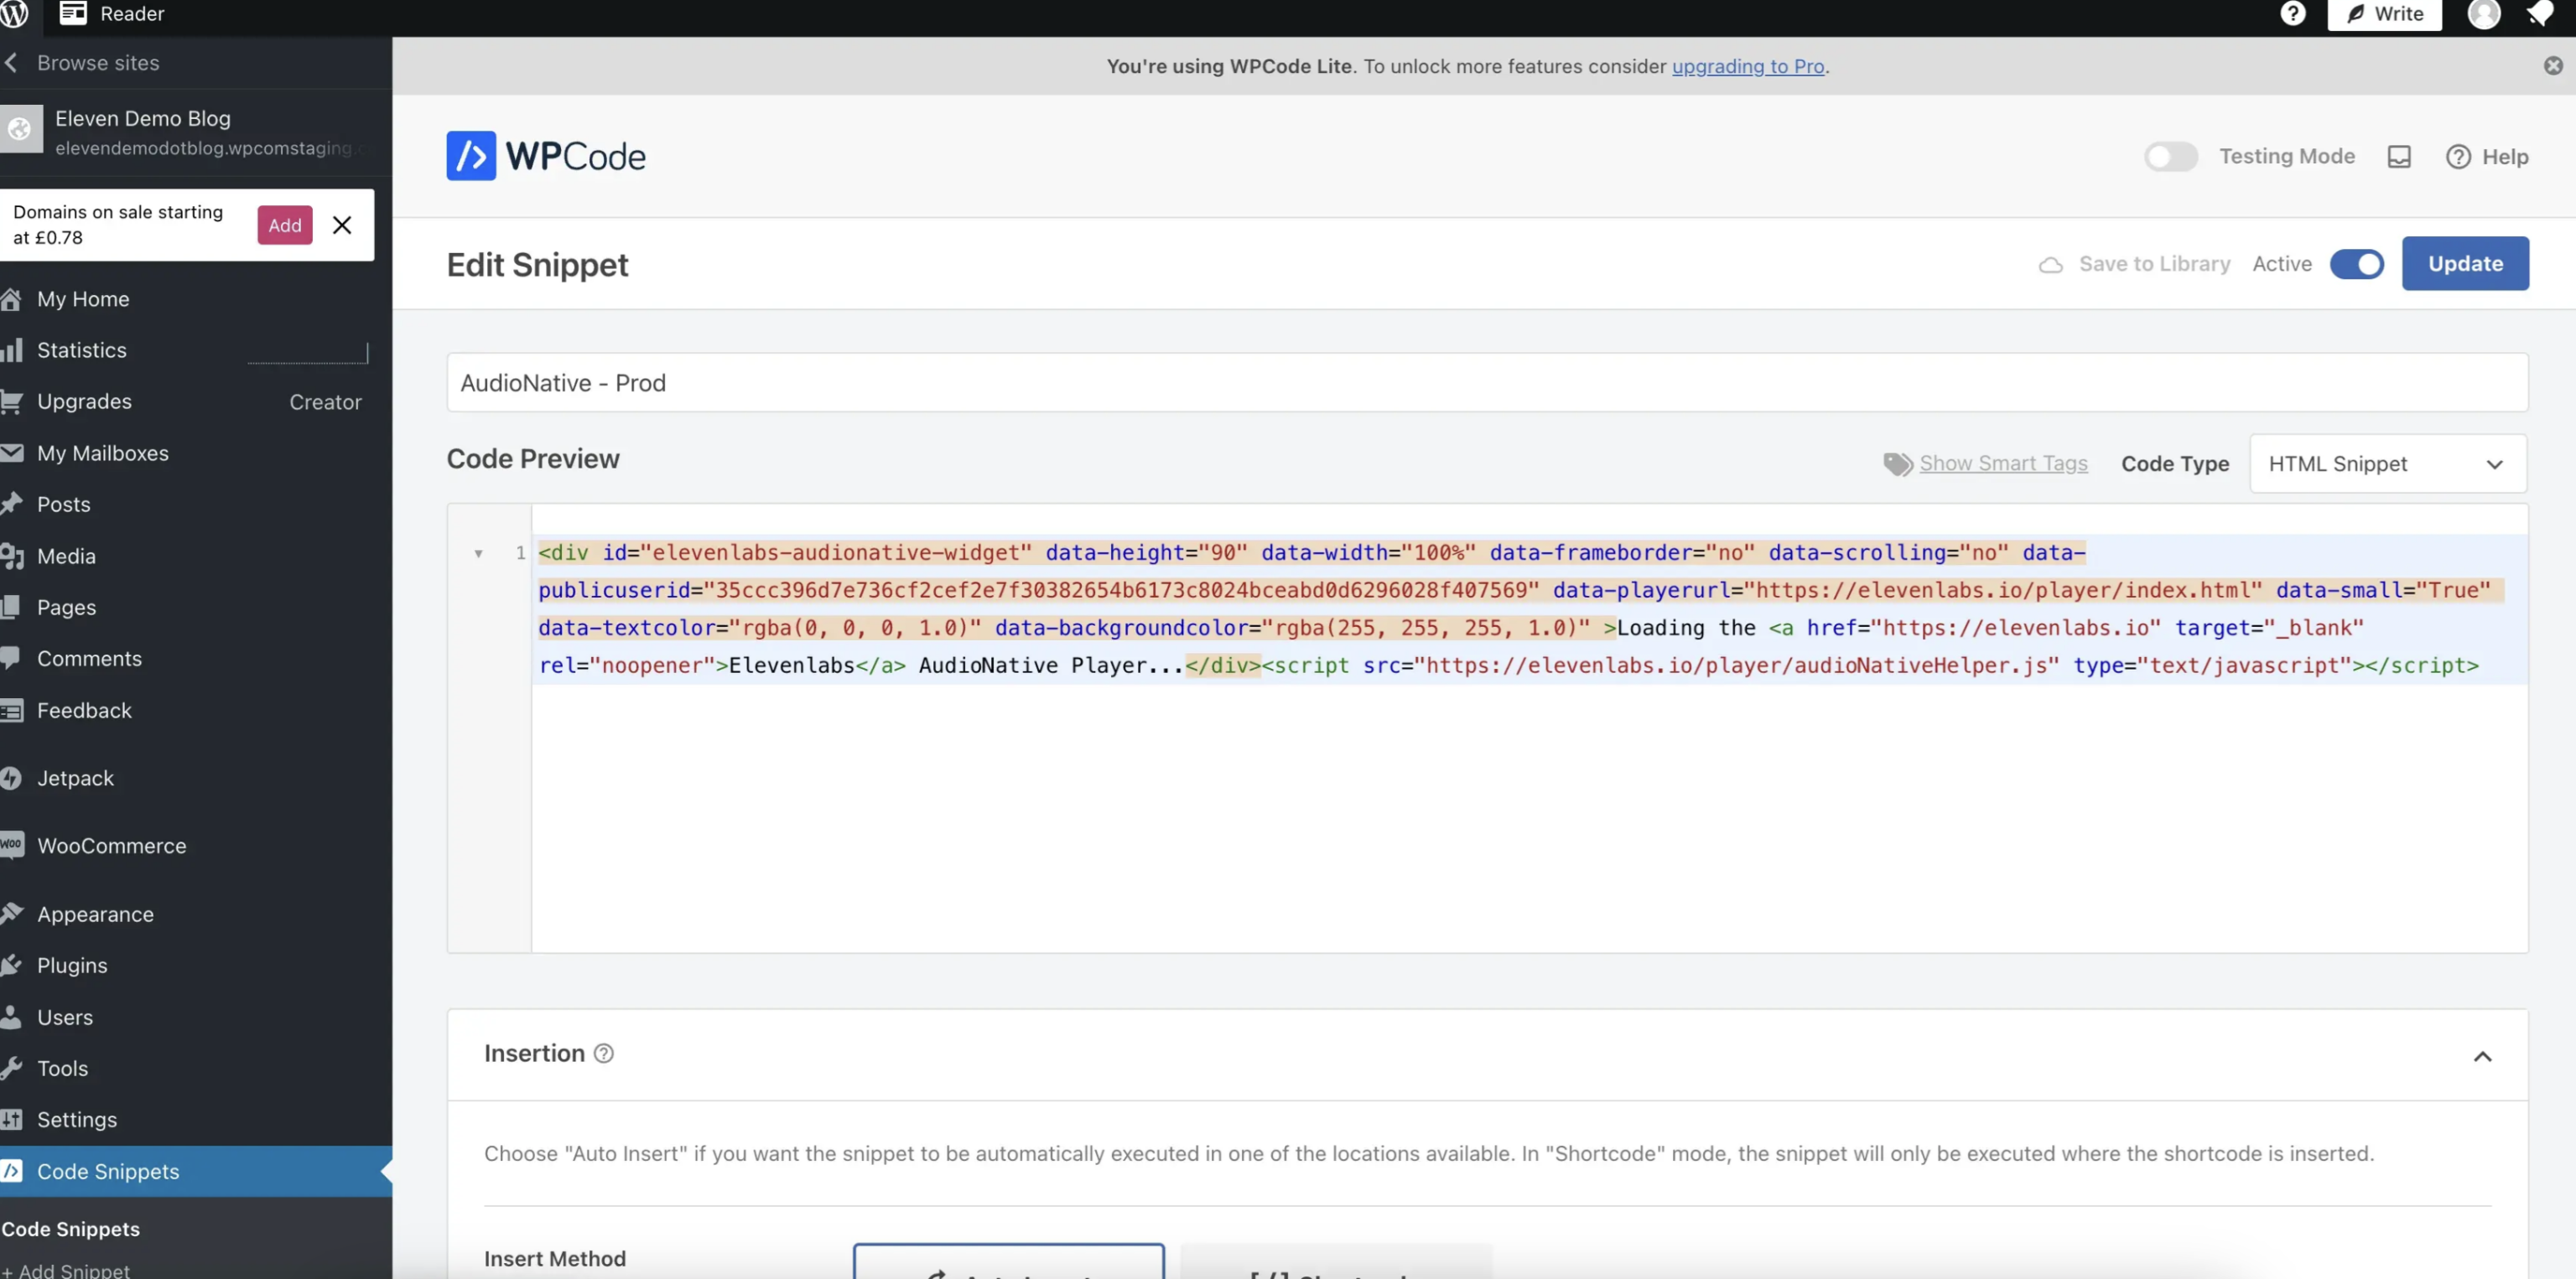The width and height of the screenshot is (2576, 1279).
Task: Click the Show Smart Tags tag icon
Action: click(x=1896, y=463)
